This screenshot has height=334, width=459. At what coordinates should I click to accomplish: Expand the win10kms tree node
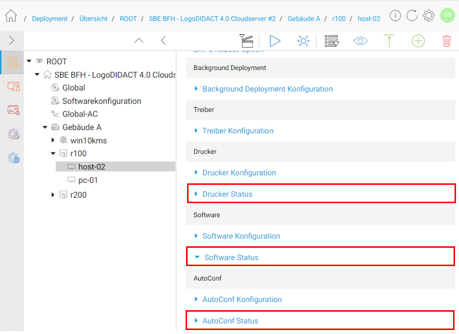(53, 140)
